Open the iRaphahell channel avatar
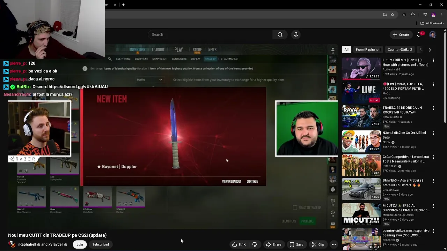 [x=12, y=244]
